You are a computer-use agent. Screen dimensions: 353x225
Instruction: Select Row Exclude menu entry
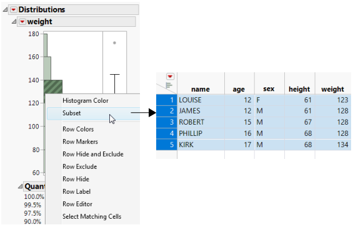80,166
